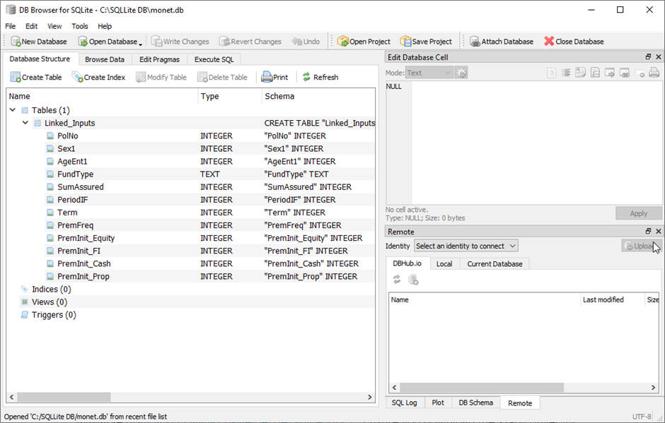
Task: Click the Attach Database icon
Action: point(475,42)
